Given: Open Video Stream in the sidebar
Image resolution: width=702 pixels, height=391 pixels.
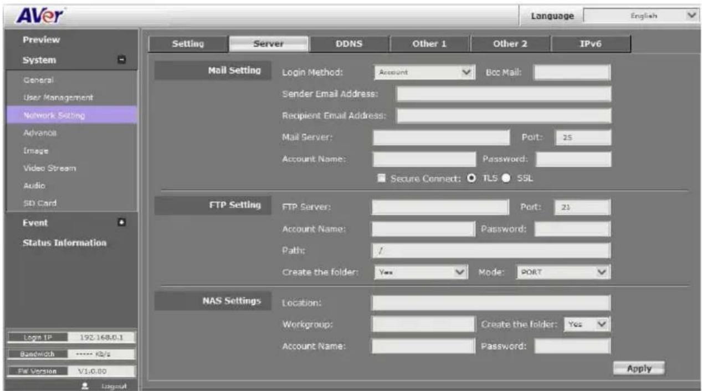Looking at the screenshot, I should tap(49, 168).
